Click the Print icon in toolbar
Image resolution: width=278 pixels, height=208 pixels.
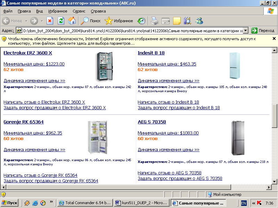tap(154, 21)
